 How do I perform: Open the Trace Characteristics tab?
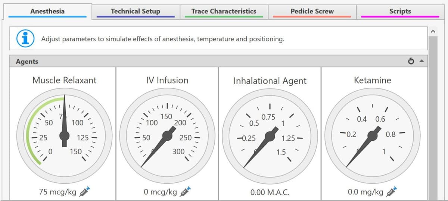point(224,11)
